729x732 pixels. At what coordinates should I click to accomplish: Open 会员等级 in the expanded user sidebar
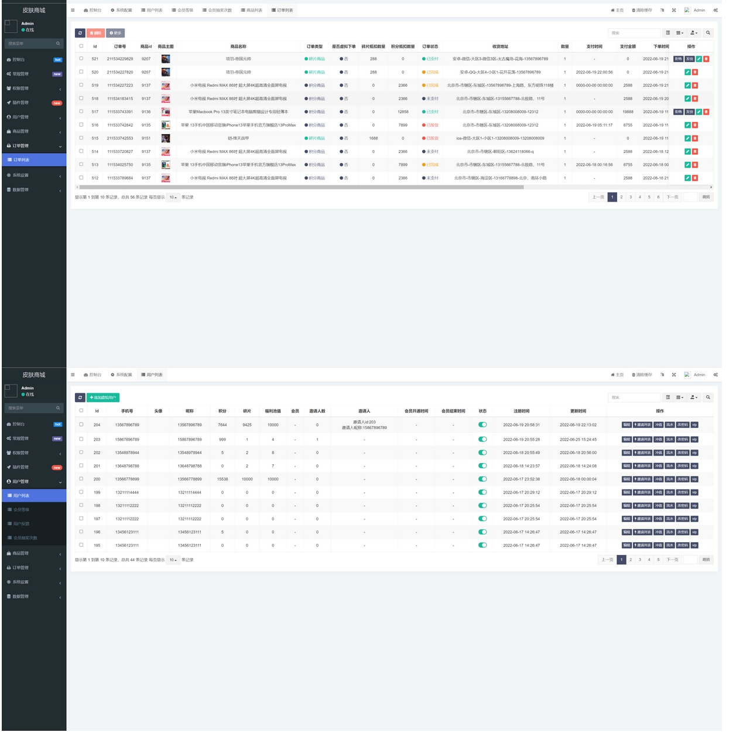point(22,510)
